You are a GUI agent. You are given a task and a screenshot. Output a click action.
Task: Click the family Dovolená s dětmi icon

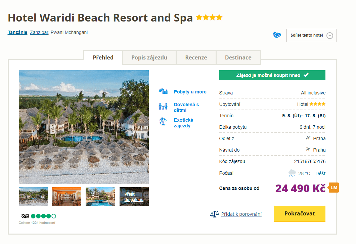point(163,107)
